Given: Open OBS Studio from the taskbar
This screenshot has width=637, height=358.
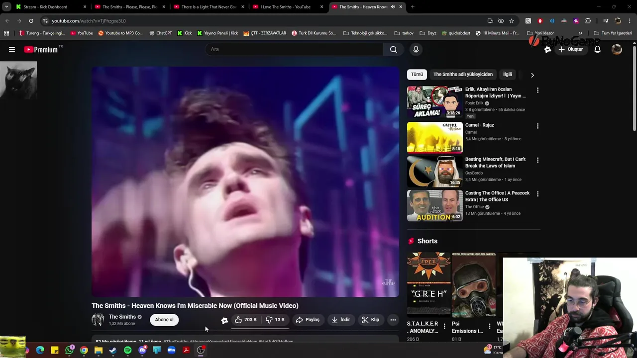Looking at the screenshot, I should click(201, 350).
